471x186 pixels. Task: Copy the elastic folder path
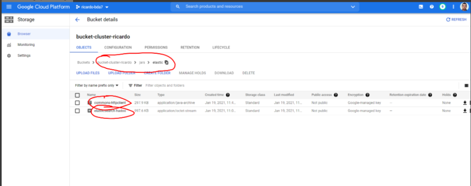click(x=167, y=63)
